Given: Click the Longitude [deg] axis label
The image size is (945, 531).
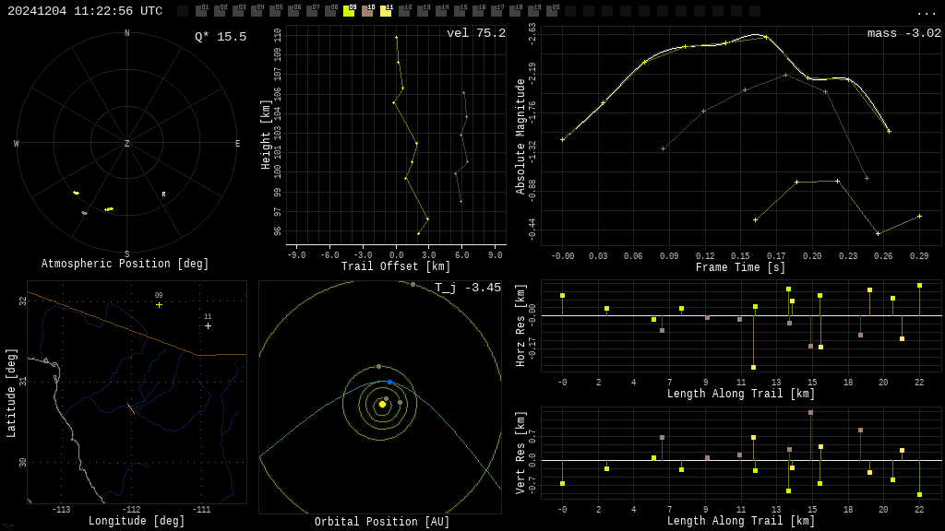Looking at the screenshot, I should (137, 521).
